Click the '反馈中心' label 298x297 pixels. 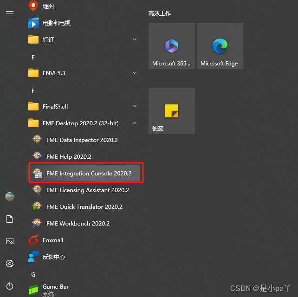pos(54,257)
